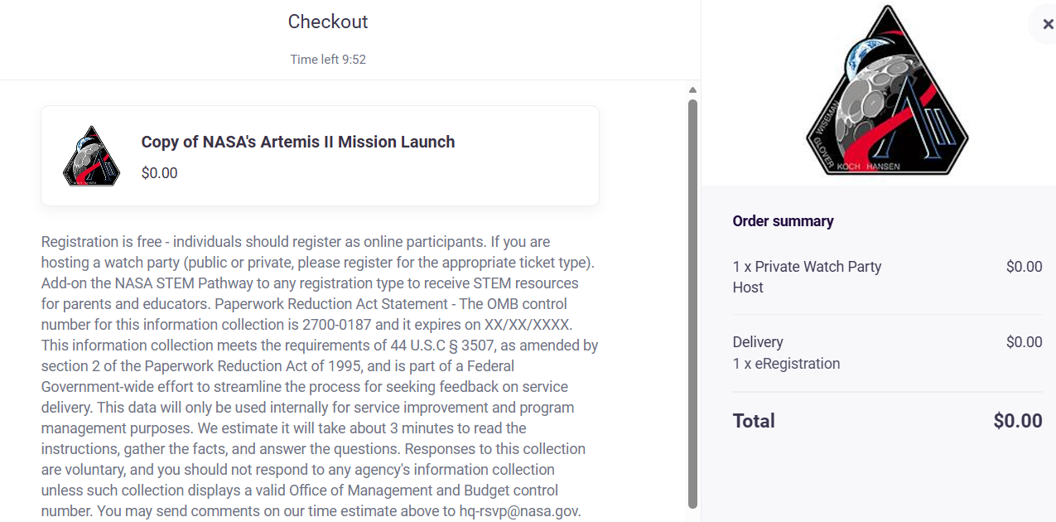The image size is (1056, 522).
Task: Click the large Artemis II mission patch
Action: 887,90
